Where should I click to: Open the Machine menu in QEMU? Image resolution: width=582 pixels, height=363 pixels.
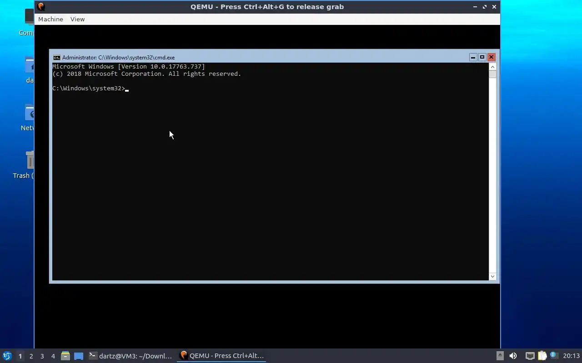[x=50, y=19]
